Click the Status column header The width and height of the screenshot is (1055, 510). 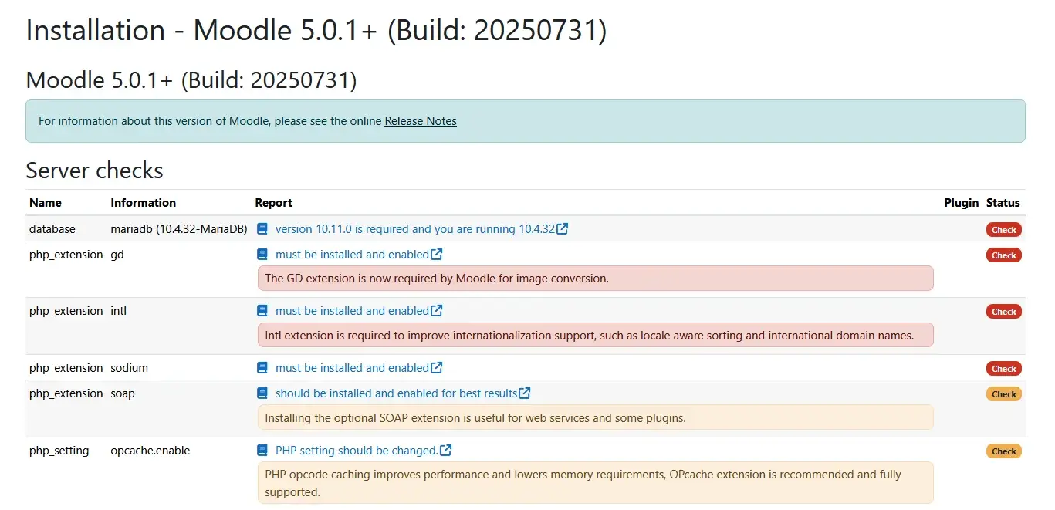point(1003,203)
